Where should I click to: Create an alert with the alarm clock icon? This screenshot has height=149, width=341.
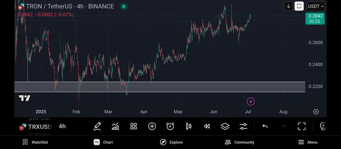click(x=170, y=126)
